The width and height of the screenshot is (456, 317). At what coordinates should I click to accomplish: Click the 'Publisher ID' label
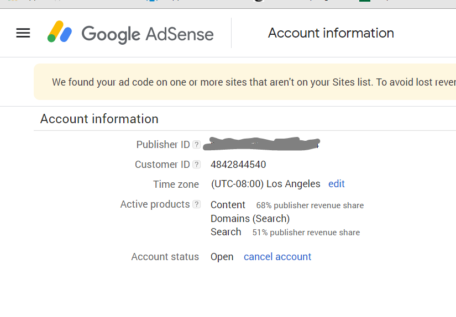pos(163,144)
